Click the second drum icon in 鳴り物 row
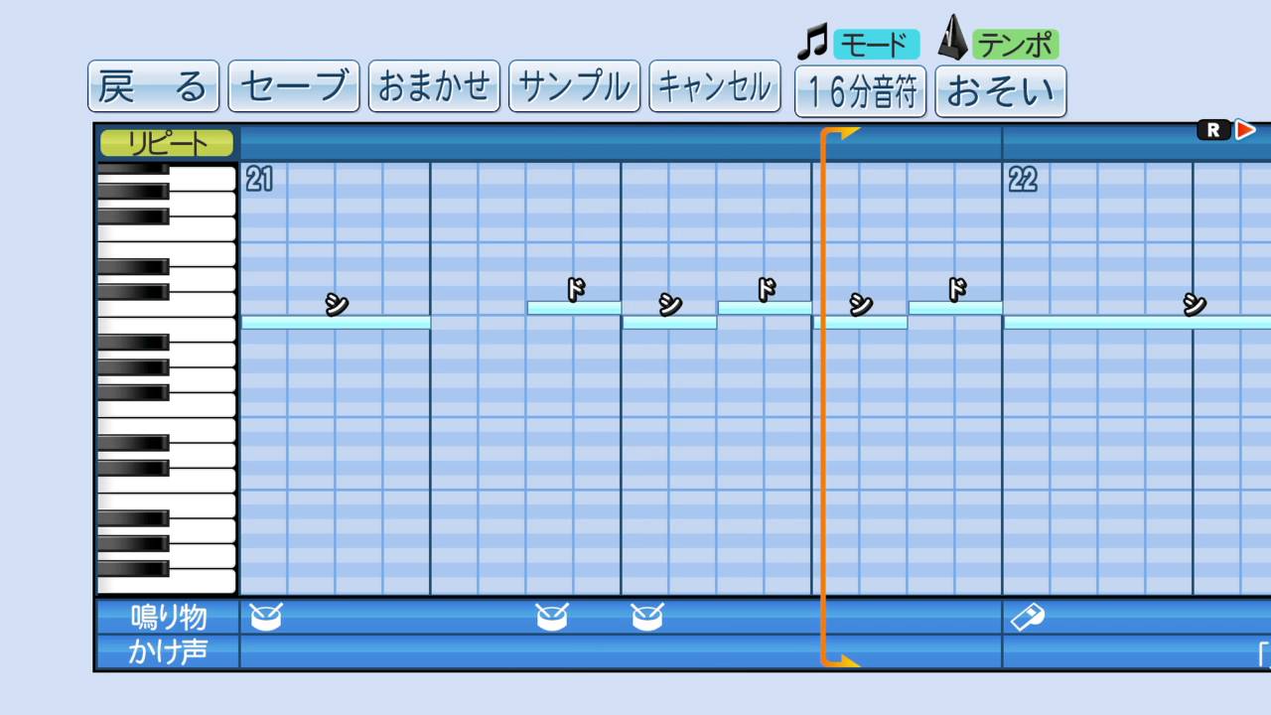 point(552,618)
